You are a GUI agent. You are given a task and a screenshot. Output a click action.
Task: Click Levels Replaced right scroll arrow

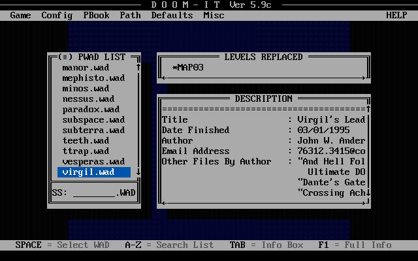point(363,78)
